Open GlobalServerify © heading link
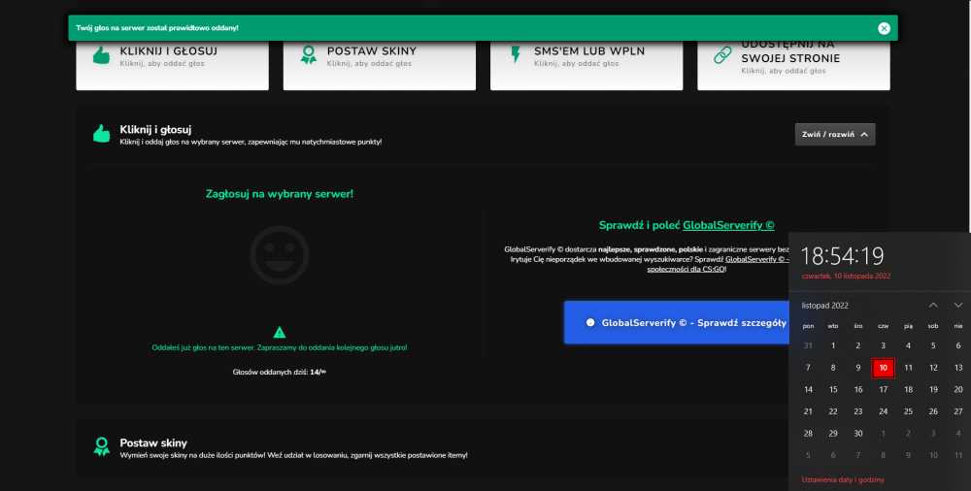This screenshot has height=491, width=971. tap(728, 225)
